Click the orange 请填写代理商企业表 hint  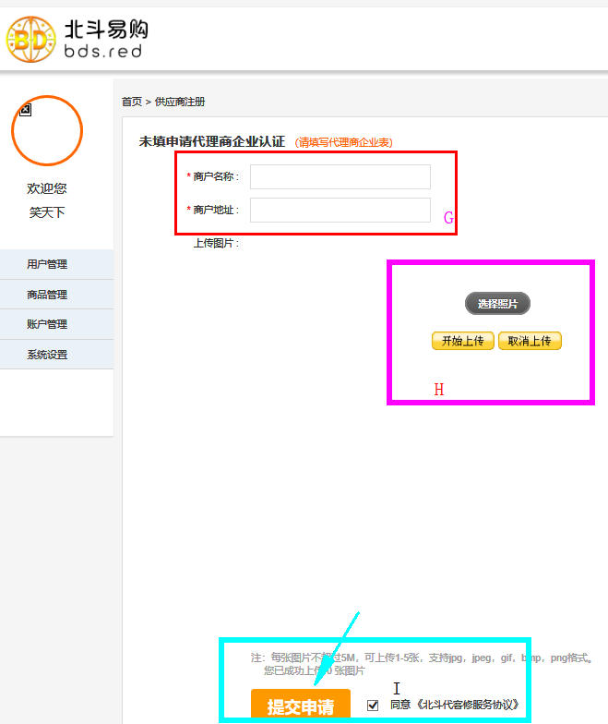343,142
